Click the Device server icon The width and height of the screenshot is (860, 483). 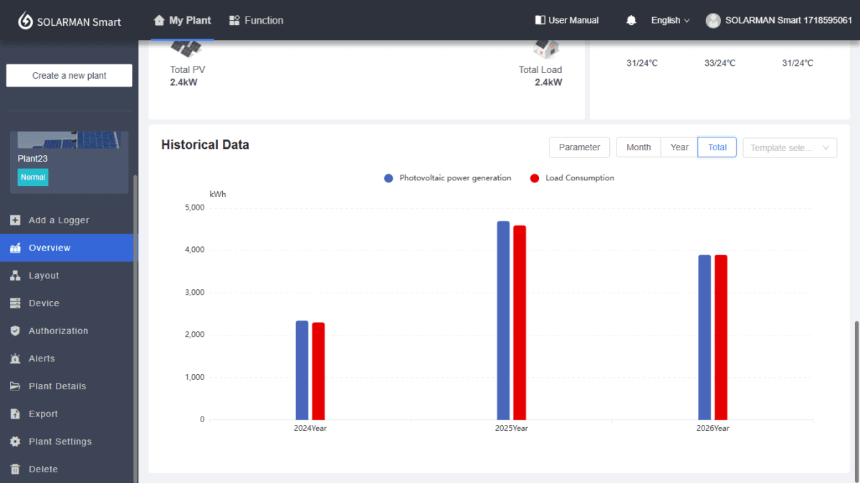click(x=15, y=303)
